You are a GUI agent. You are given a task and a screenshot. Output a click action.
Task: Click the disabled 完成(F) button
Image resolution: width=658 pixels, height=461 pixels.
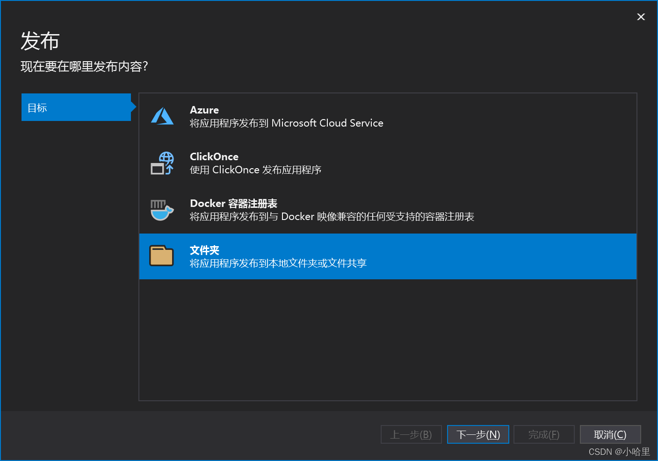(x=544, y=434)
